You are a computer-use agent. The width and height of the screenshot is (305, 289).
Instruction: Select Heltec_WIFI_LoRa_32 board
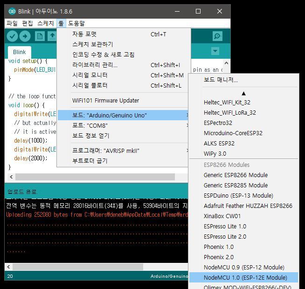pos(243,113)
